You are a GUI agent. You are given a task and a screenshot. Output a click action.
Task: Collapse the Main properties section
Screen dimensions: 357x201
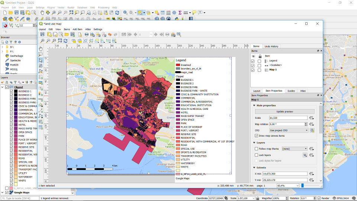[x=254, y=105]
